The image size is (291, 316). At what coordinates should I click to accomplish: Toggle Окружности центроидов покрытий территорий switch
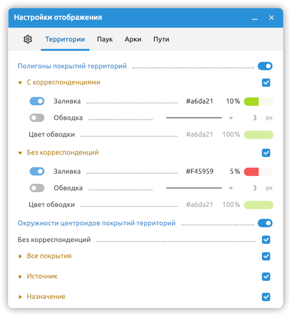tap(265, 223)
